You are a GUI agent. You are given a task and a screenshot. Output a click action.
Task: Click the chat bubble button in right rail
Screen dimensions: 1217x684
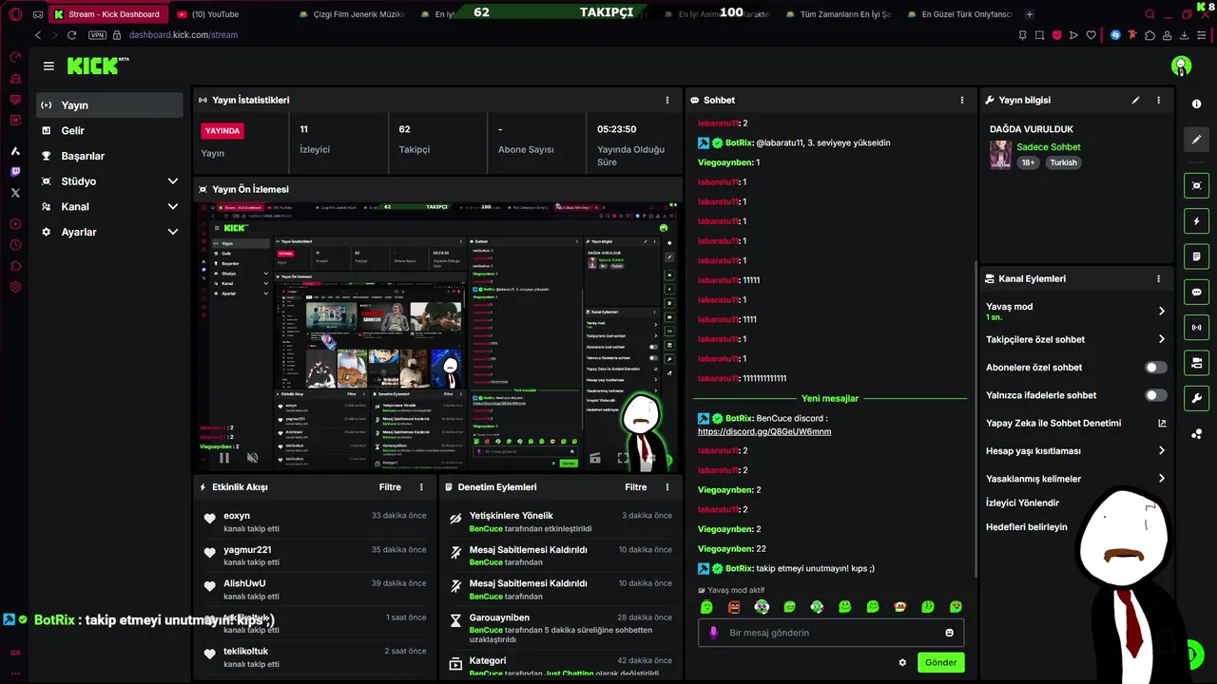tap(1196, 292)
